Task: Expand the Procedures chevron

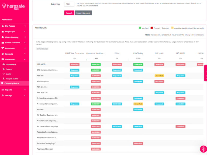Action: 25,48
